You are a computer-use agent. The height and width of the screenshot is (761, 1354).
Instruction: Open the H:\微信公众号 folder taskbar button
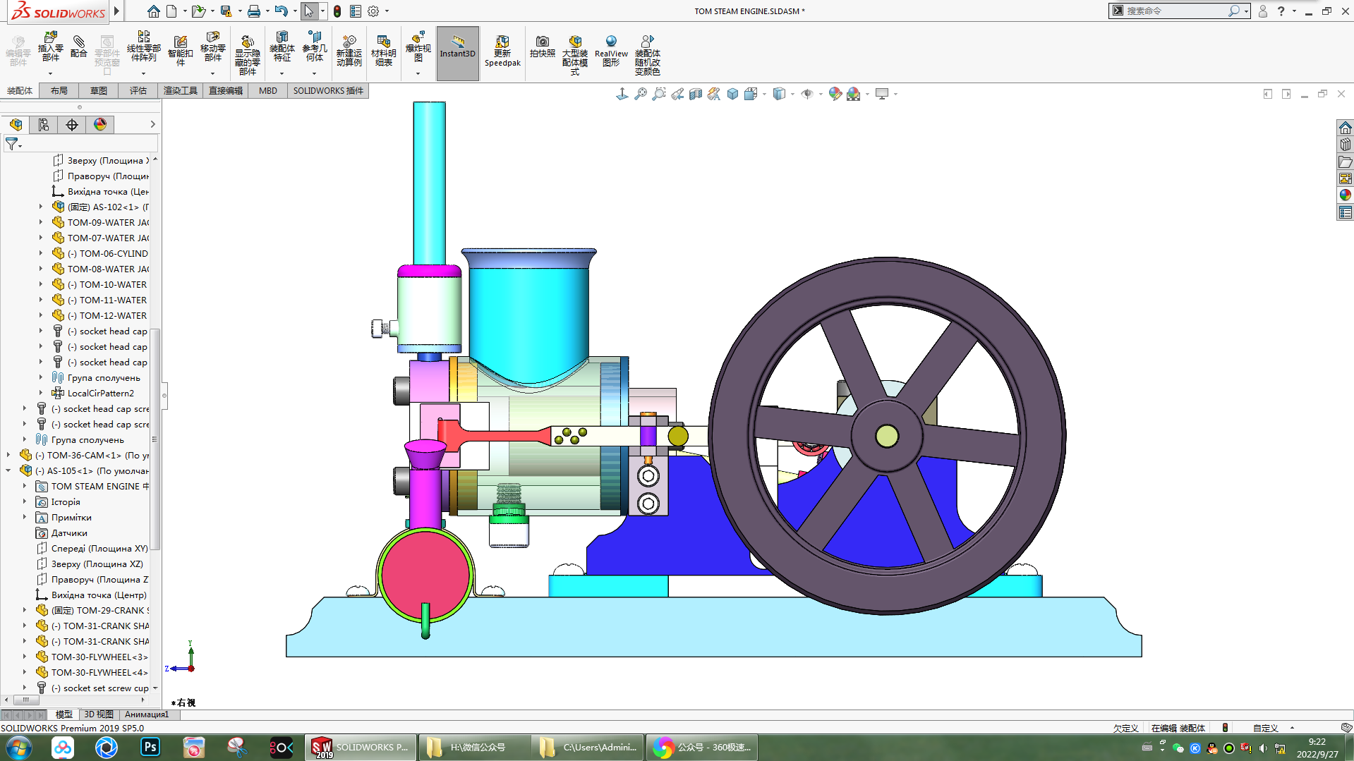473,748
